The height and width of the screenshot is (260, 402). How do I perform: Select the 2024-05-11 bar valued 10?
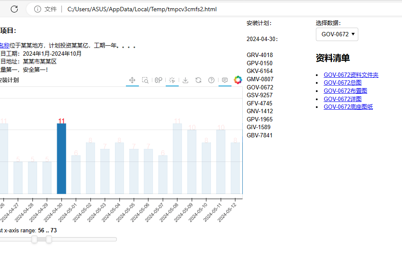(x=221, y=162)
